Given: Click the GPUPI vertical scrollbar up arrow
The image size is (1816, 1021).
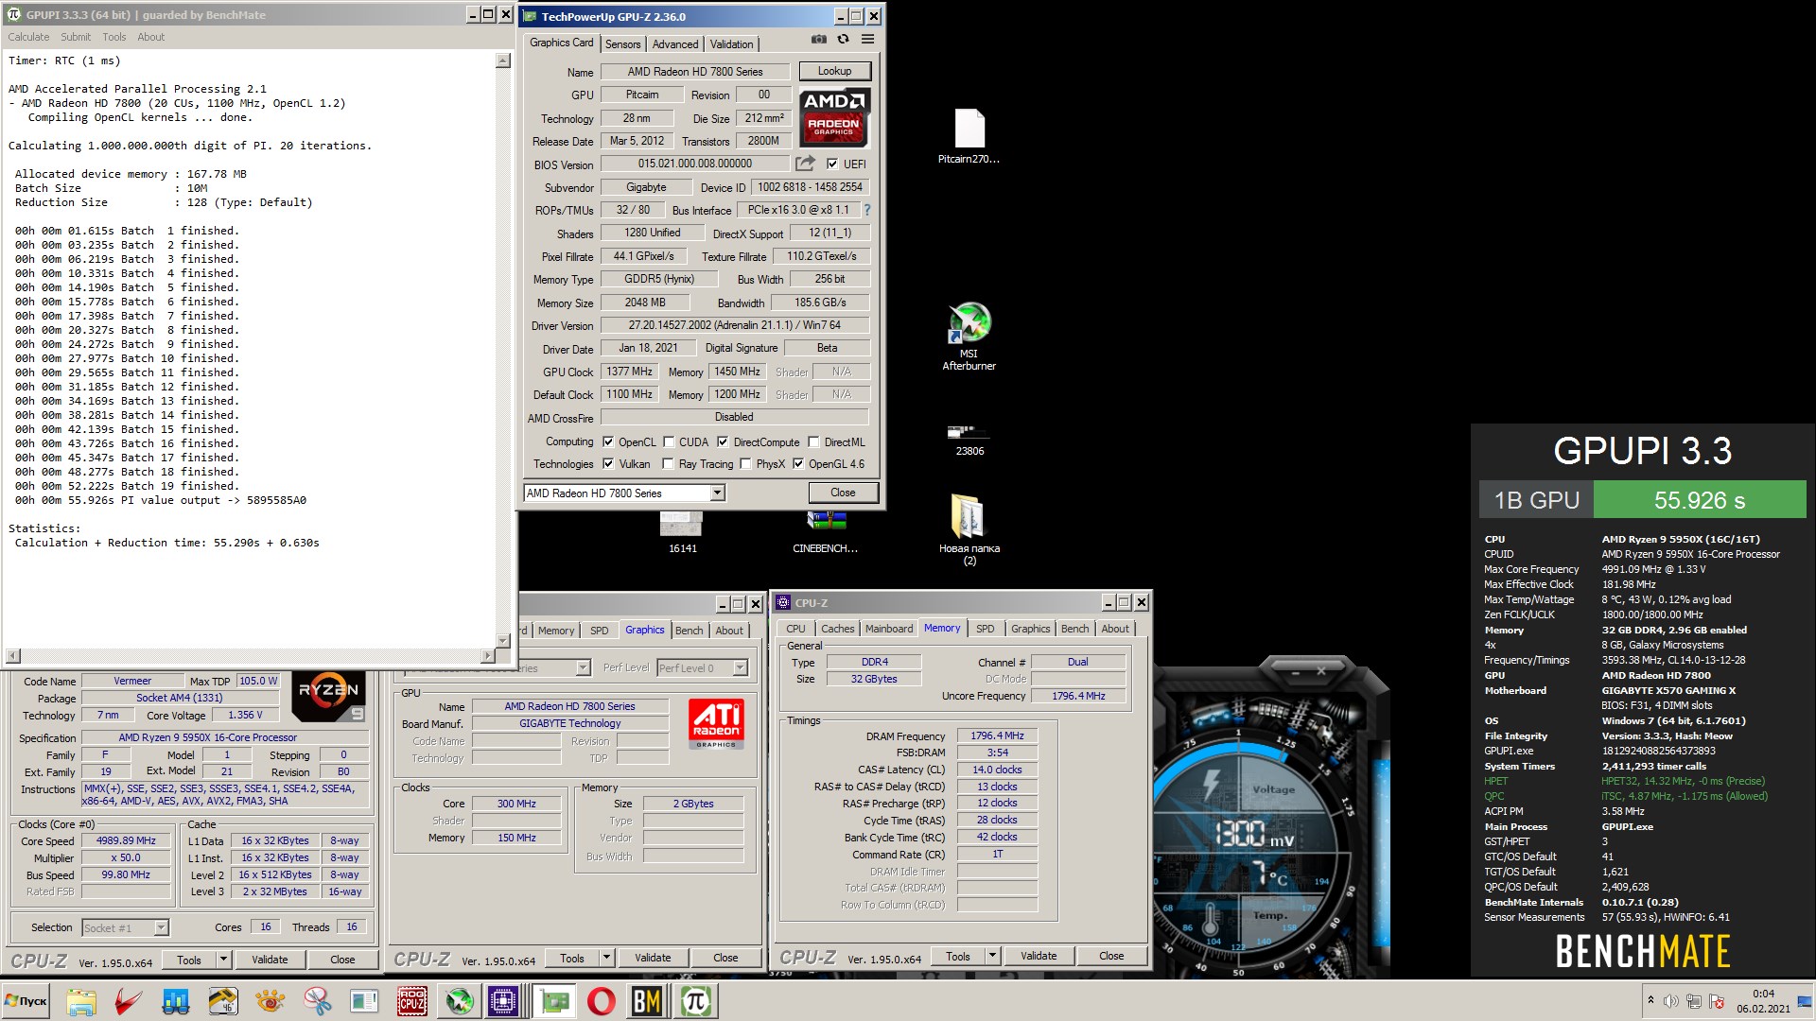Looking at the screenshot, I should [x=503, y=61].
